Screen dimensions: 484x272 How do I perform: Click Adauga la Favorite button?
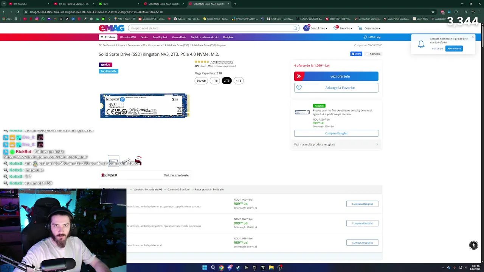336,88
